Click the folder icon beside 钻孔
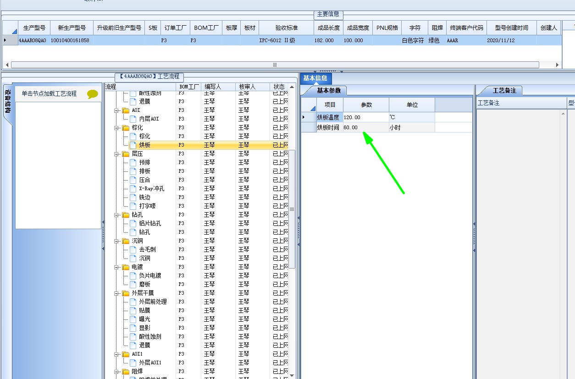 [126, 214]
